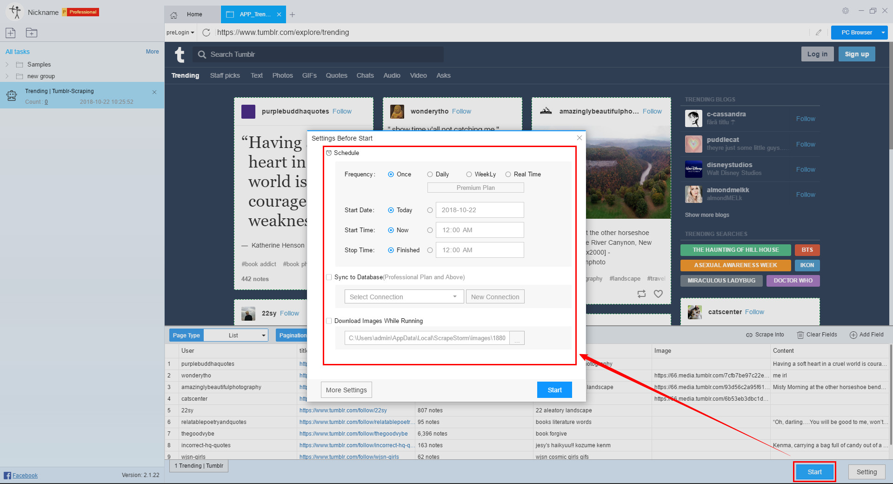Click the URL edit pencil icon
This screenshot has height=484, width=893.
(x=819, y=32)
